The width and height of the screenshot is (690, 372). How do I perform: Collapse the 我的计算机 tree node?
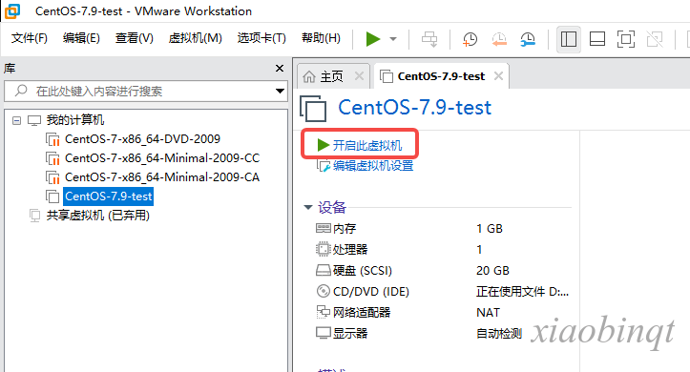tap(17, 120)
